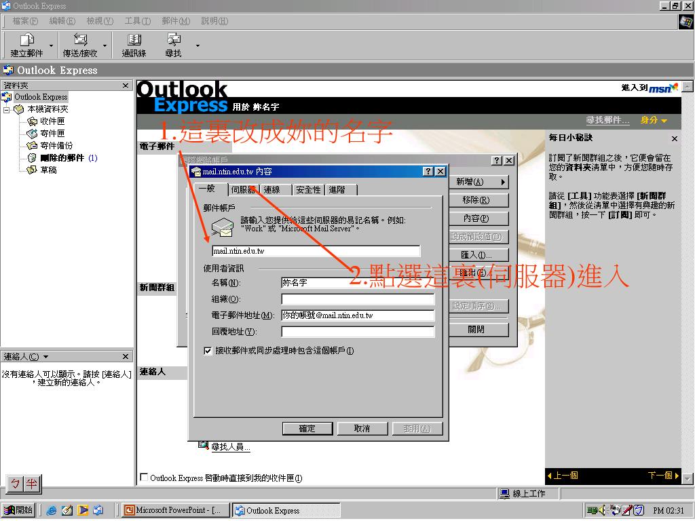Image resolution: width=695 pixels, height=521 pixels.
Task: Click scroll down arrow of main pane
Action: (688, 479)
